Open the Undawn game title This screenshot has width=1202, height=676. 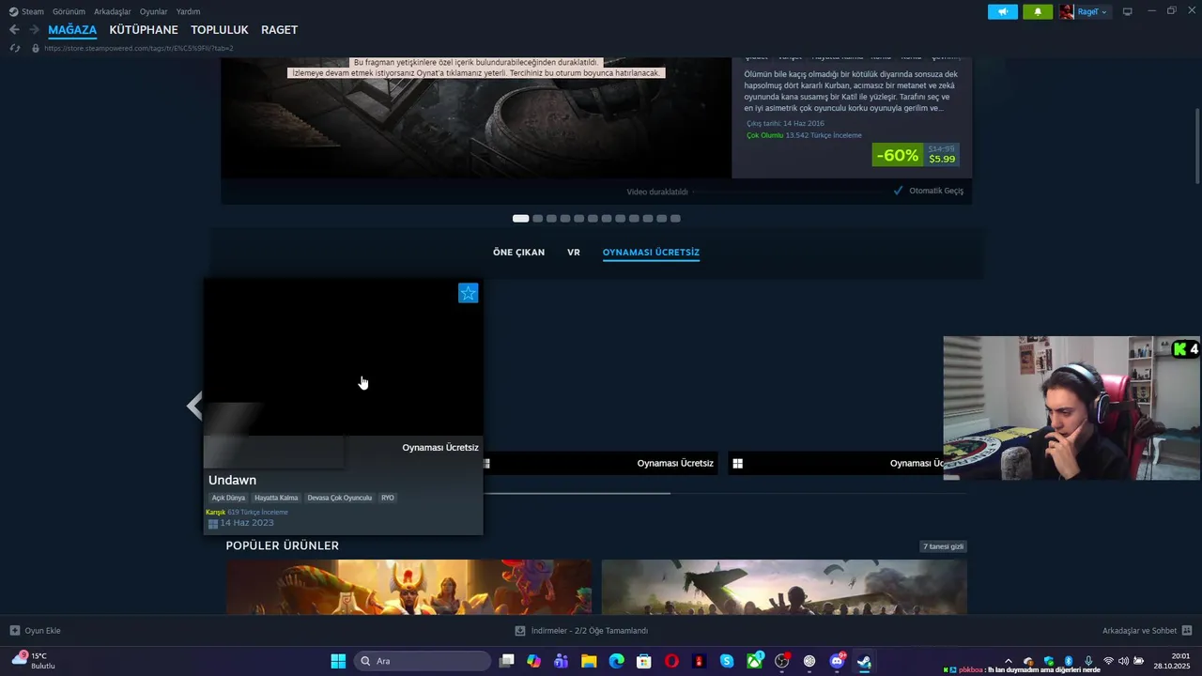tap(232, 480)
